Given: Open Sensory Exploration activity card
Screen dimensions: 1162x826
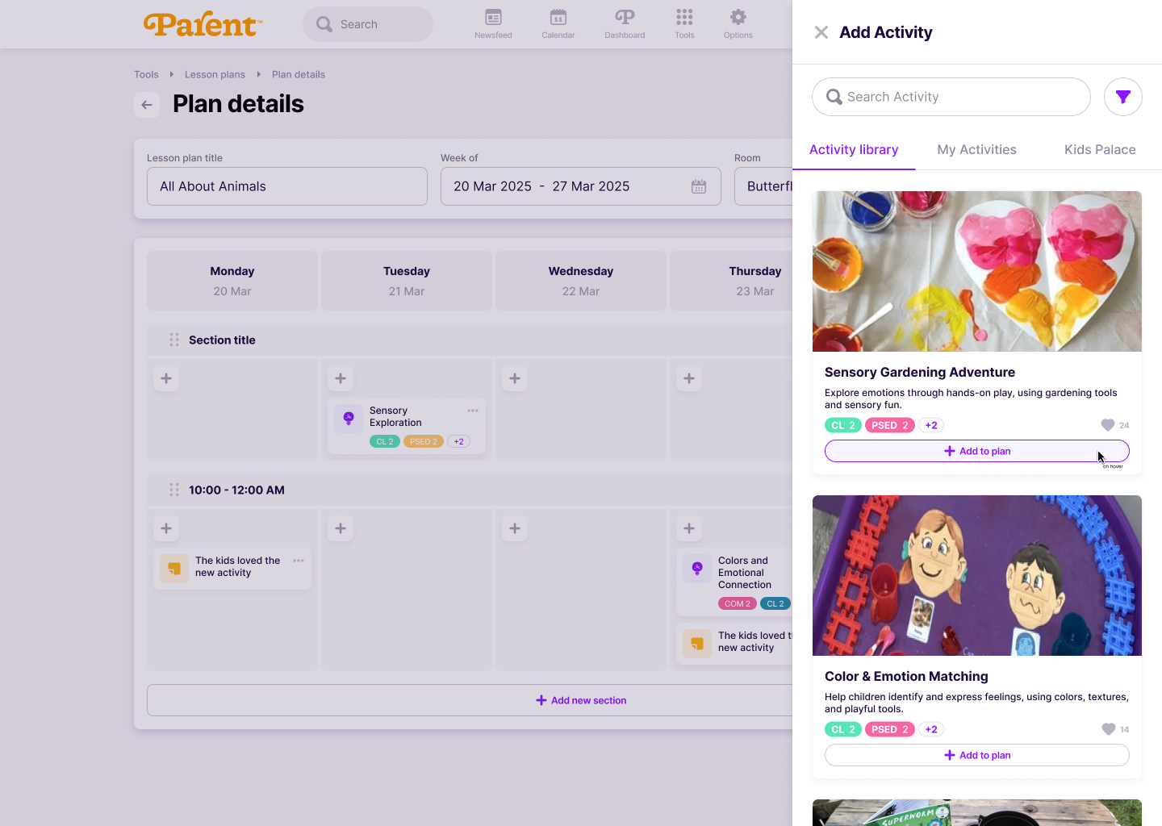Looking at the screenshot, I should click(x=407, y=426).
